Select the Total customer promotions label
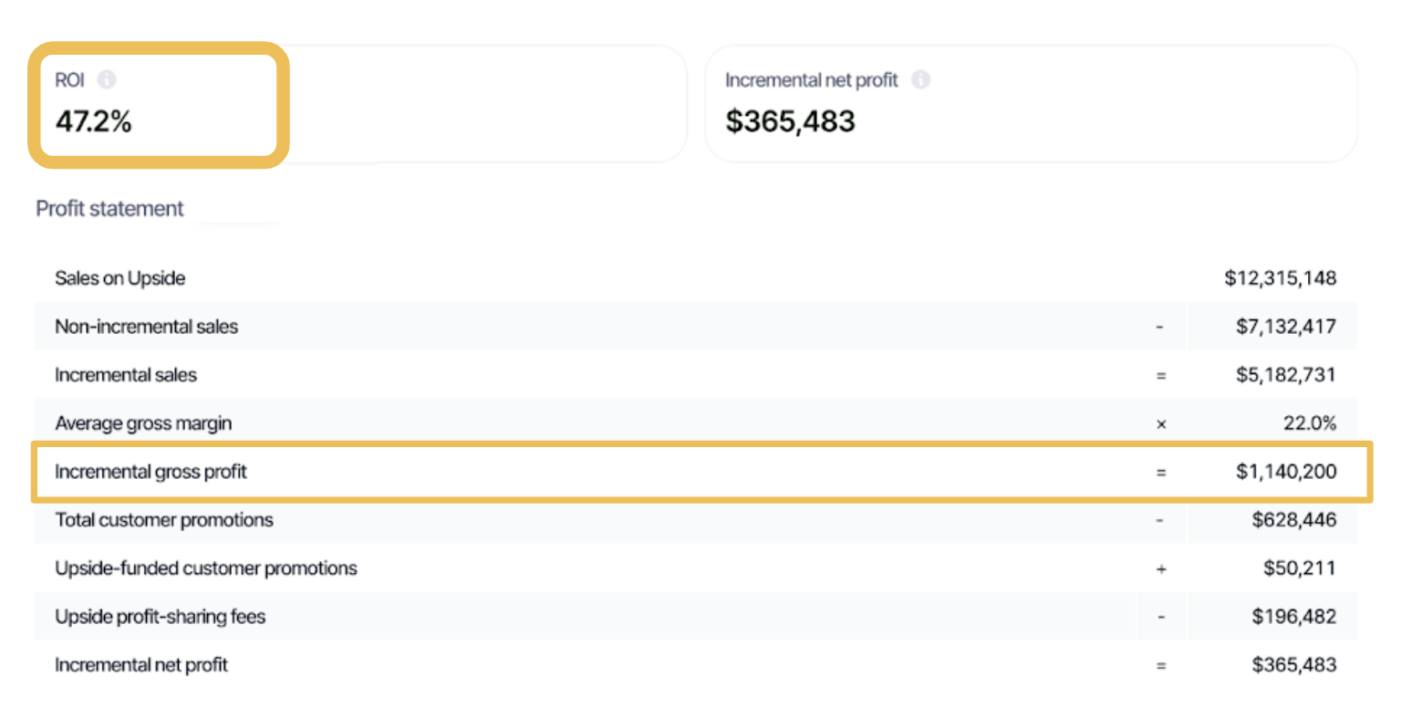 coord(163,520)
